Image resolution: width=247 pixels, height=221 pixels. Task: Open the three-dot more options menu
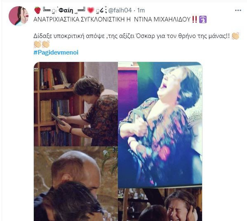(x=238, y=10)
